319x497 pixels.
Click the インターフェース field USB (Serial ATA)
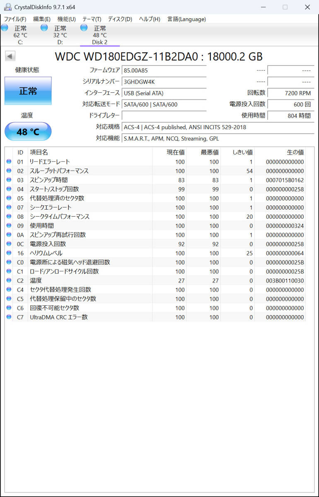coord(164,93)
